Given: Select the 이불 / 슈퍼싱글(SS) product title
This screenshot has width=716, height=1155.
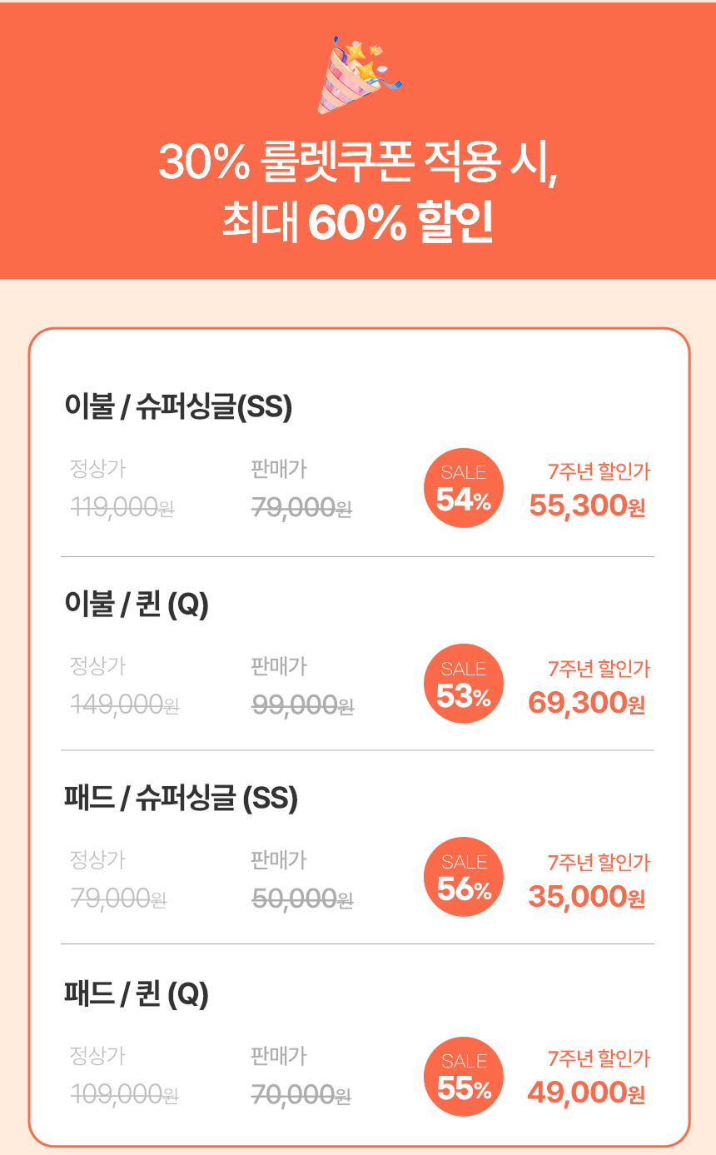Looking at the screenshot, I should click(178, 408).
